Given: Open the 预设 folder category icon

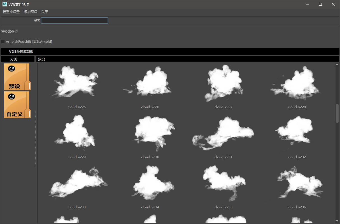Looking at the screenshot, I should [17, 77].
